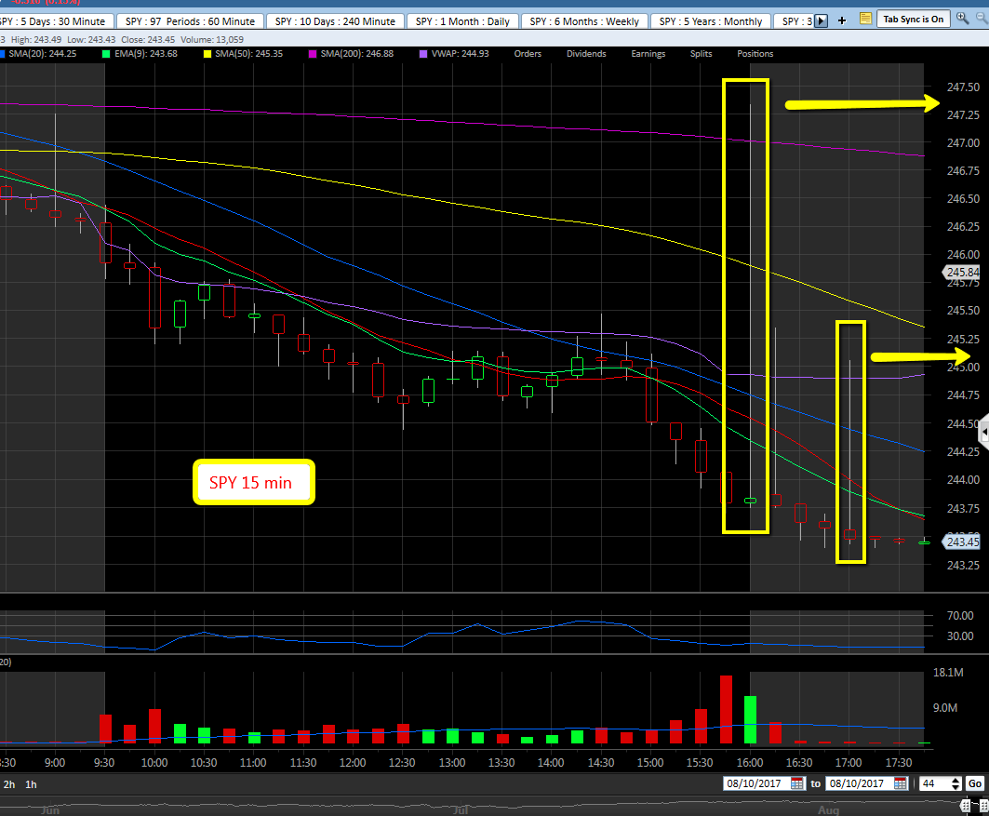Open the start date calendar picker
Viewport: 989px width, 816px height.
point(797,783)
